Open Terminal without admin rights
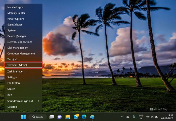Image resolution: width=176 pixels, height=121 pixels. pos(23,59)
